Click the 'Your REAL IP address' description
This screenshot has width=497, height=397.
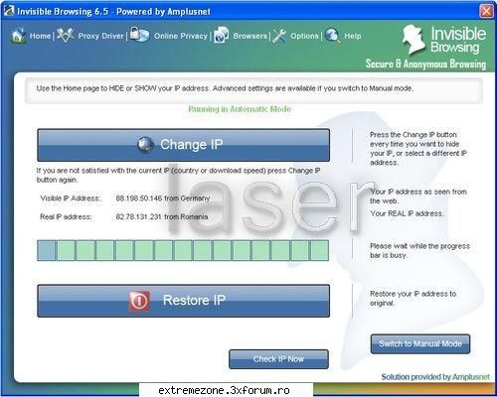click(x=407, y=213)
